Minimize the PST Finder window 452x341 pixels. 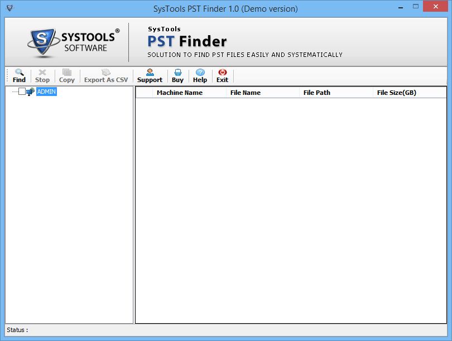(x=400, y=6)
